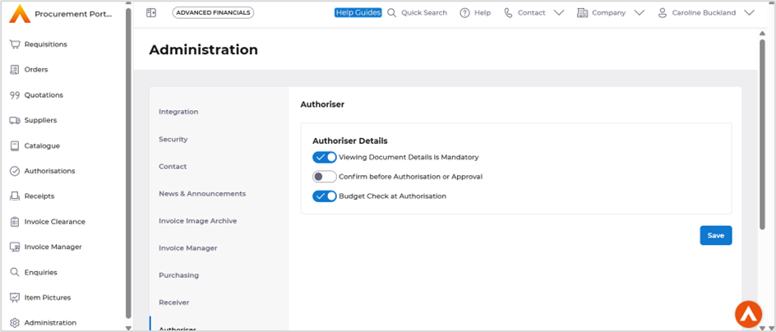This screenshot has width=776, height=332.
Task: Enable Confirm before Authorisation or Approval
Action: (324, 177)
